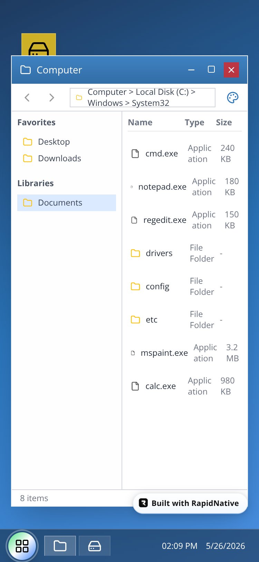Select Documents under Libraries
Image resolution: width=259 pixels, height=562 pixels.
[67, 203]
